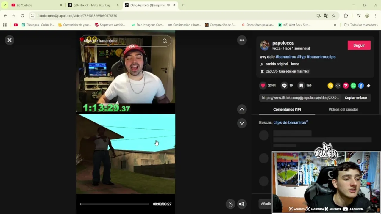Copy video link with Copiar enlace
Screen dimensions: 381x214
click(356, 98)
